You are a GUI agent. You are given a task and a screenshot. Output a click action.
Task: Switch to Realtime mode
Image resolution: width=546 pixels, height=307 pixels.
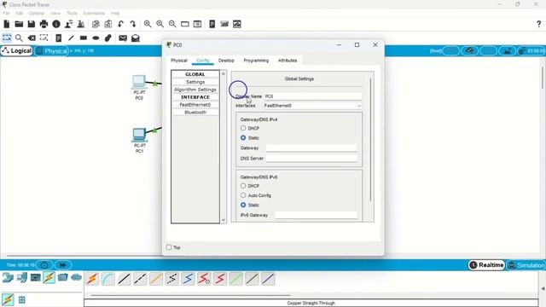click(x=486, y=265)
